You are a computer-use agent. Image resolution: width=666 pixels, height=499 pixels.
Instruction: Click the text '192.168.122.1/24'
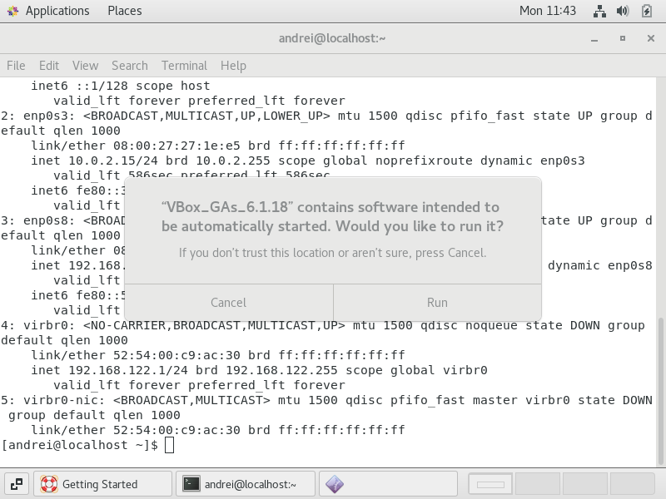click(128, 370)
